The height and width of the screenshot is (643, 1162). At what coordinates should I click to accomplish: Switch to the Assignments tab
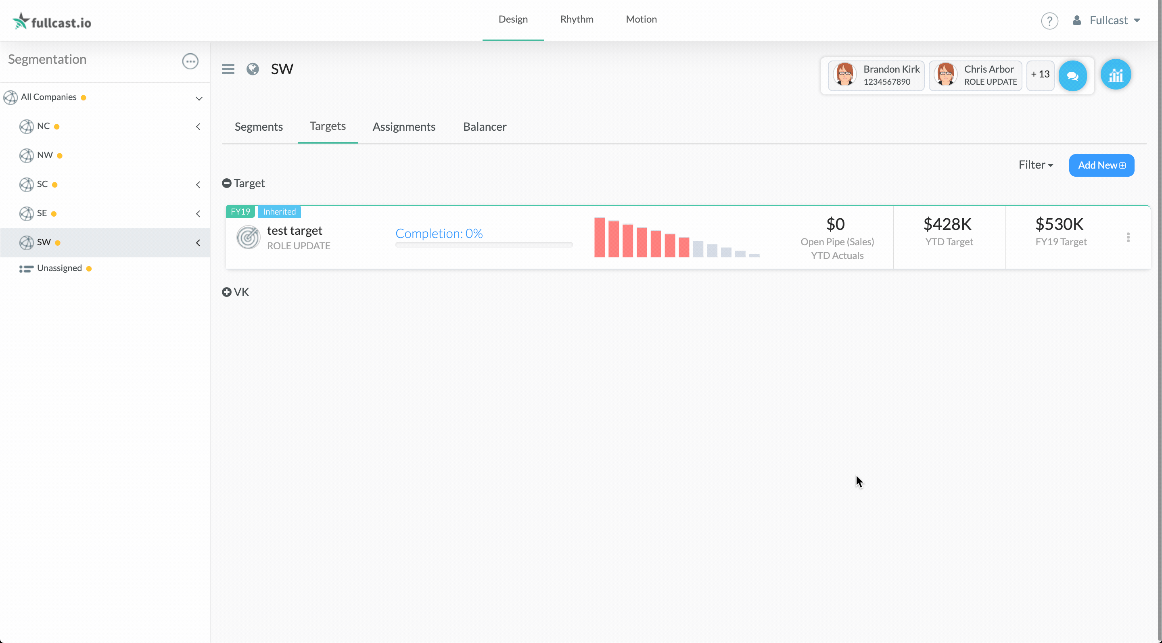click(x=404, y=127)
